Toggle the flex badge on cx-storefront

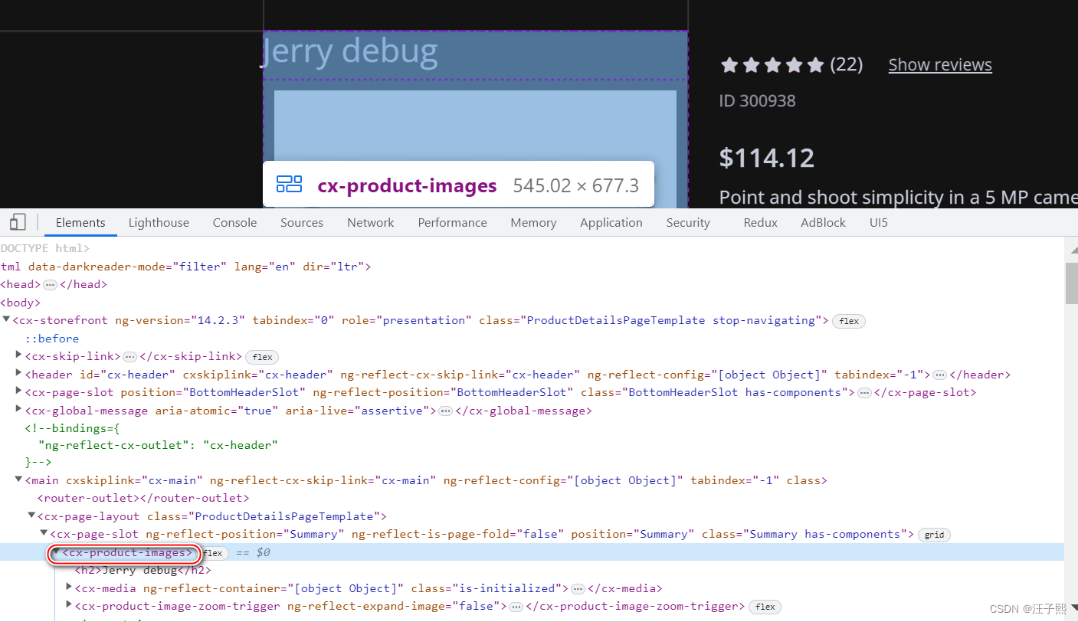(x=849, y=321)
